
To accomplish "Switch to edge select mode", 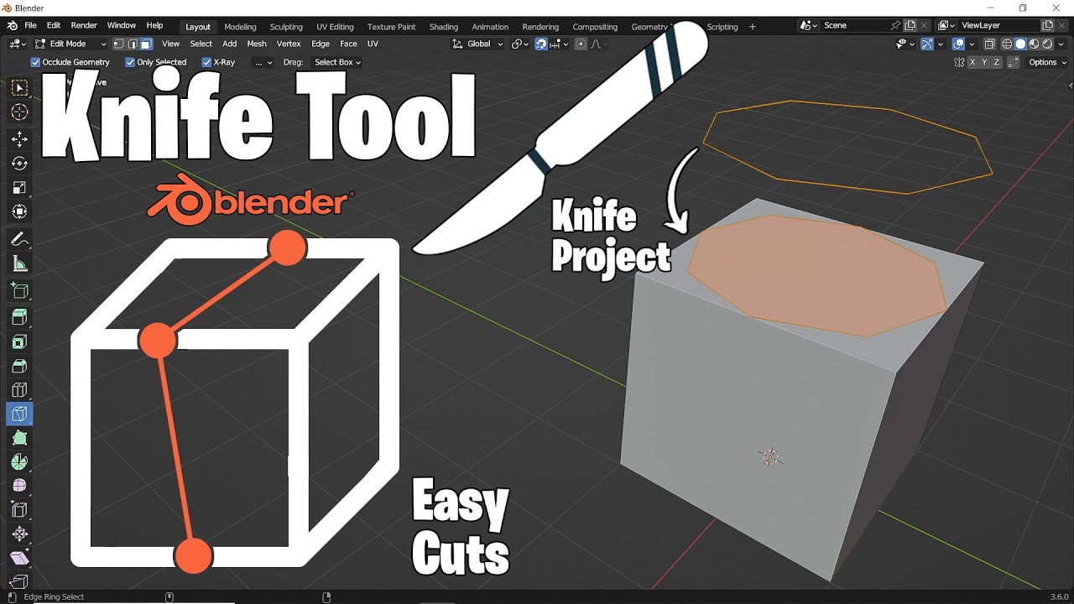I will click(133, 44).
